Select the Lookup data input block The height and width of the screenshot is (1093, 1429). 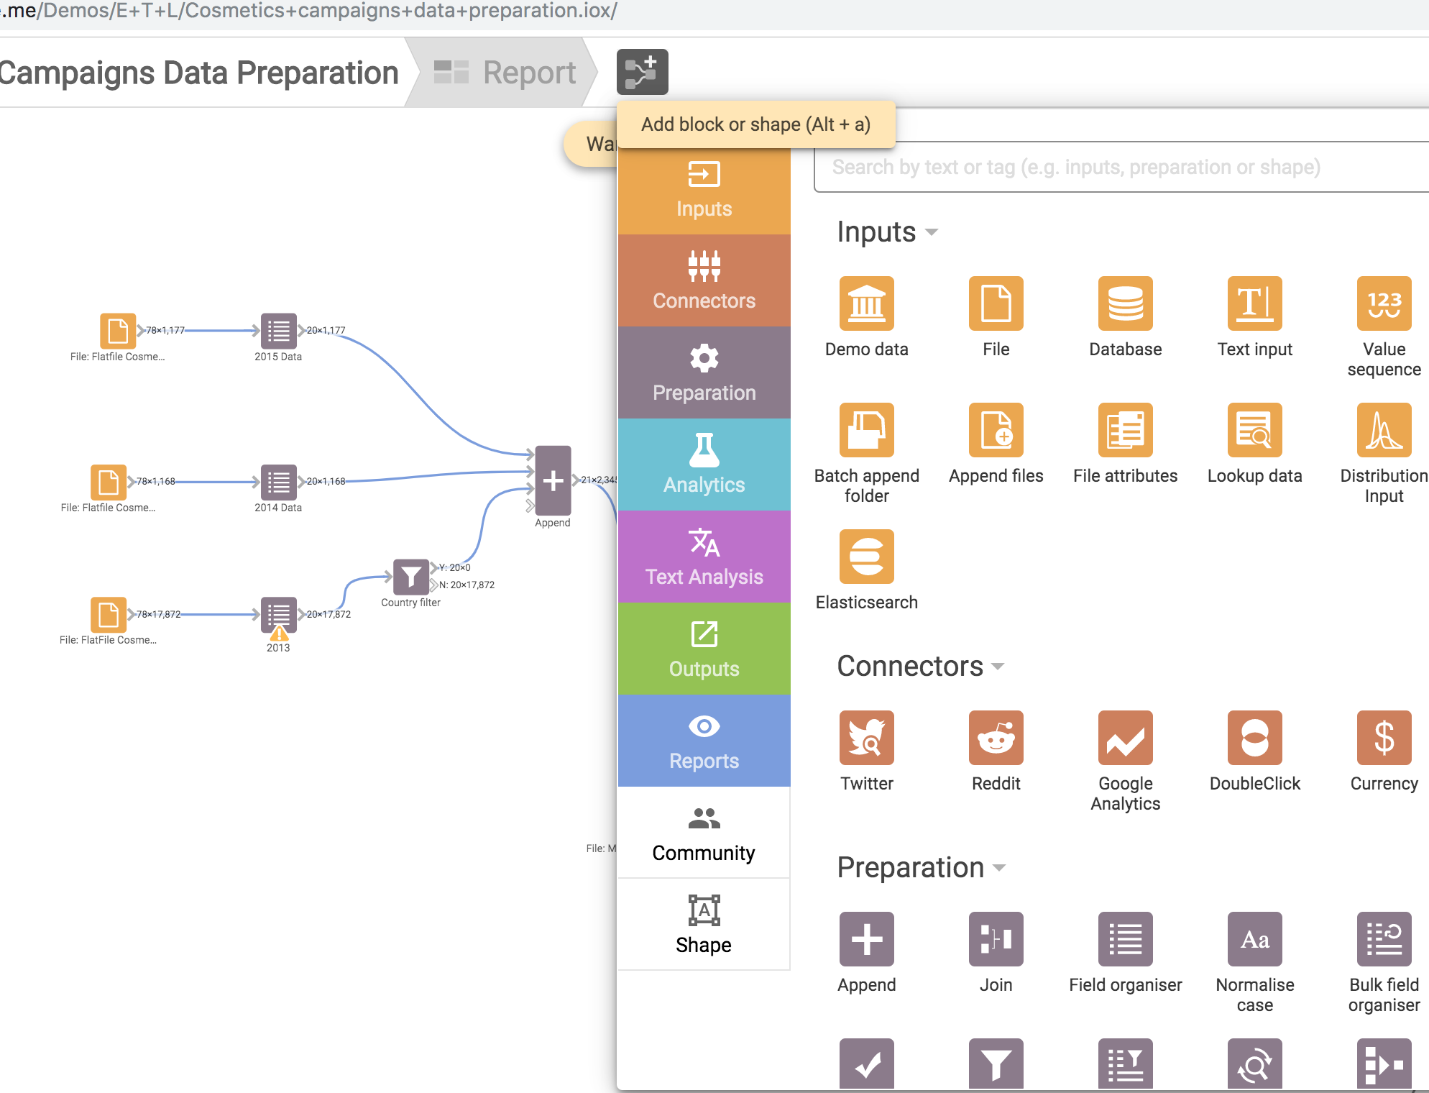pos(1254,431)
